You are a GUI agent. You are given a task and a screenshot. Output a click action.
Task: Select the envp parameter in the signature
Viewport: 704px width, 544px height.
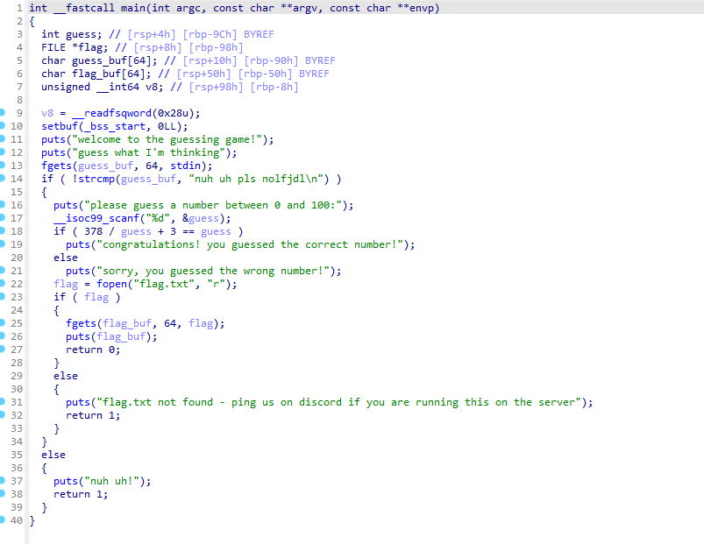(x=422, y=8)
